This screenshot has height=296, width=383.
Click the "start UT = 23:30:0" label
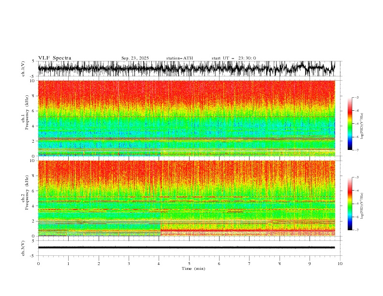234,58
